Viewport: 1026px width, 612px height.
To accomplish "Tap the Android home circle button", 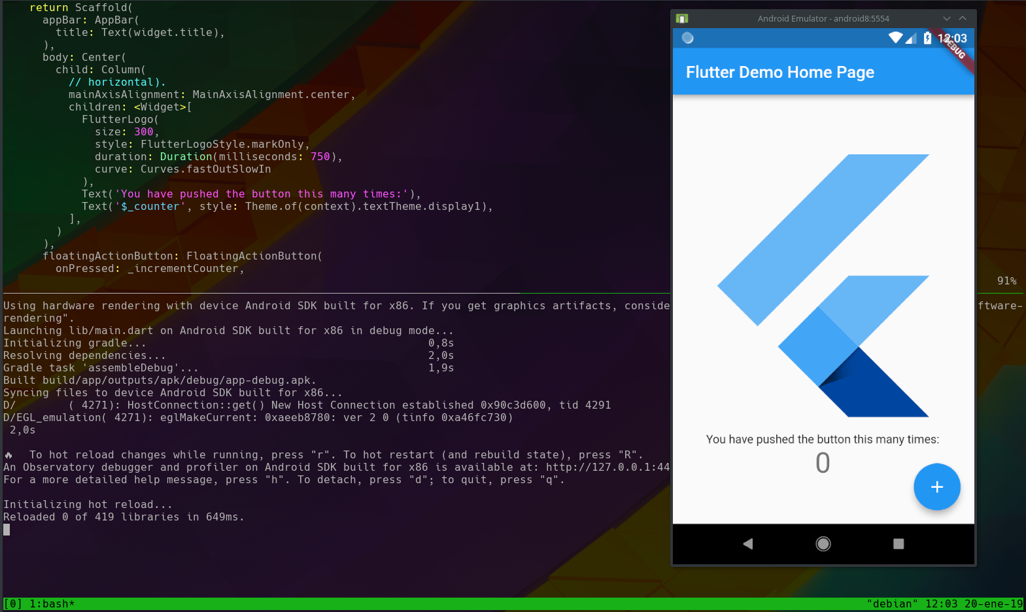I will pyautogui.click(x=823, y=544).
